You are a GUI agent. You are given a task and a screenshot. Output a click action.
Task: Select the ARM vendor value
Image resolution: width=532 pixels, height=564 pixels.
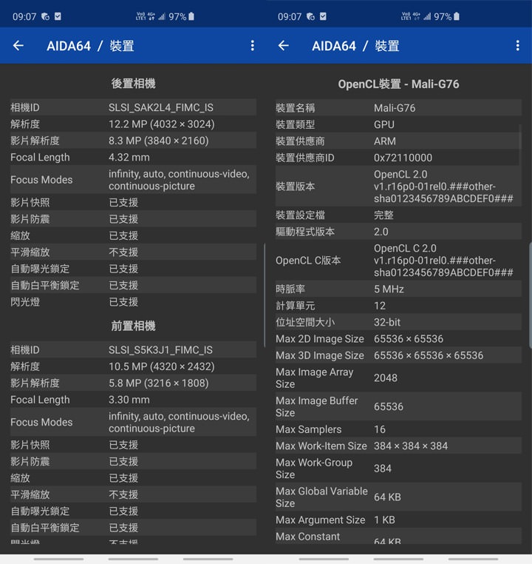385,141
